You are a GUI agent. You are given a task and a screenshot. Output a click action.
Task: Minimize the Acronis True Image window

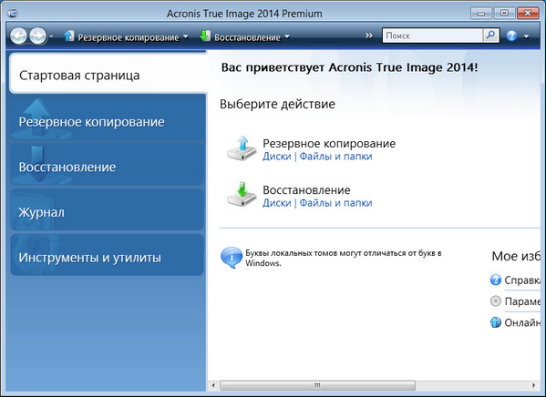481,14
